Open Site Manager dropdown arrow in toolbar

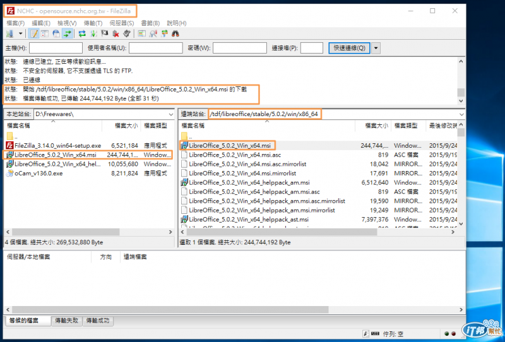[21, 34]
